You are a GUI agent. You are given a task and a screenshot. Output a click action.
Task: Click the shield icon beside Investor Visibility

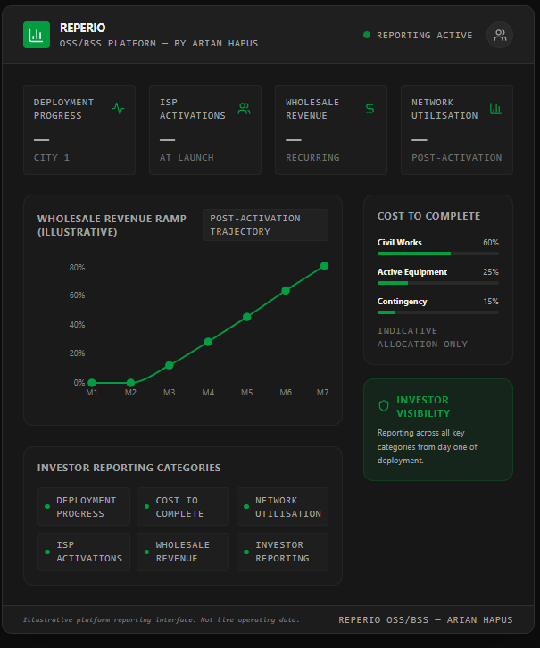[384, 406]
